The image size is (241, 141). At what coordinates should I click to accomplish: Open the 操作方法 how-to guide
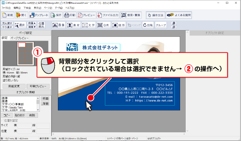(156, 15)
